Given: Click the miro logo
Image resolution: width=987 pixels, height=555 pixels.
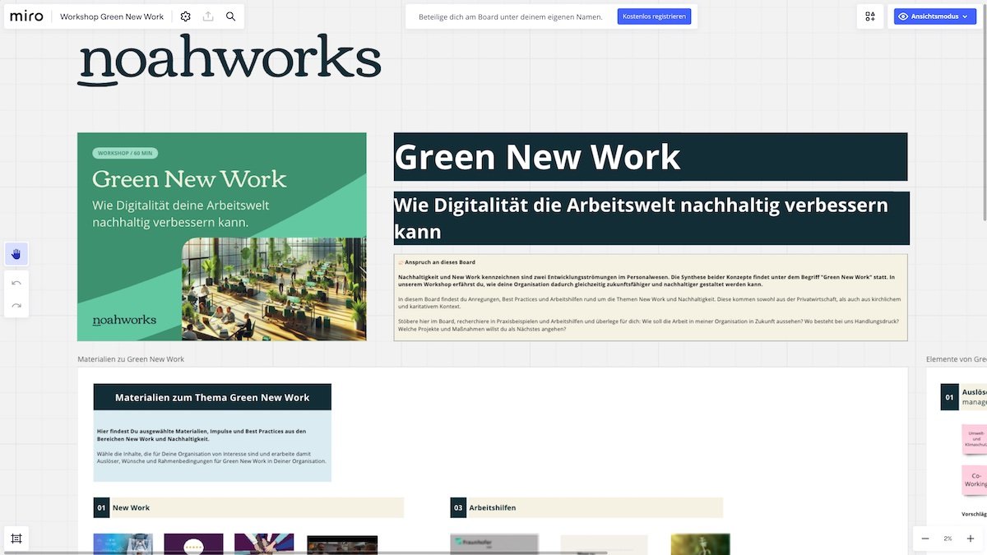Looking at the screenshot, I should [26, 16].
